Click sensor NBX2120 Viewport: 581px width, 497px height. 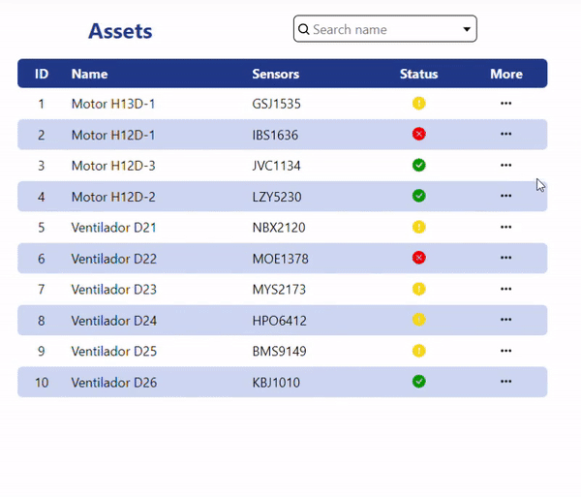pos(279,228)
